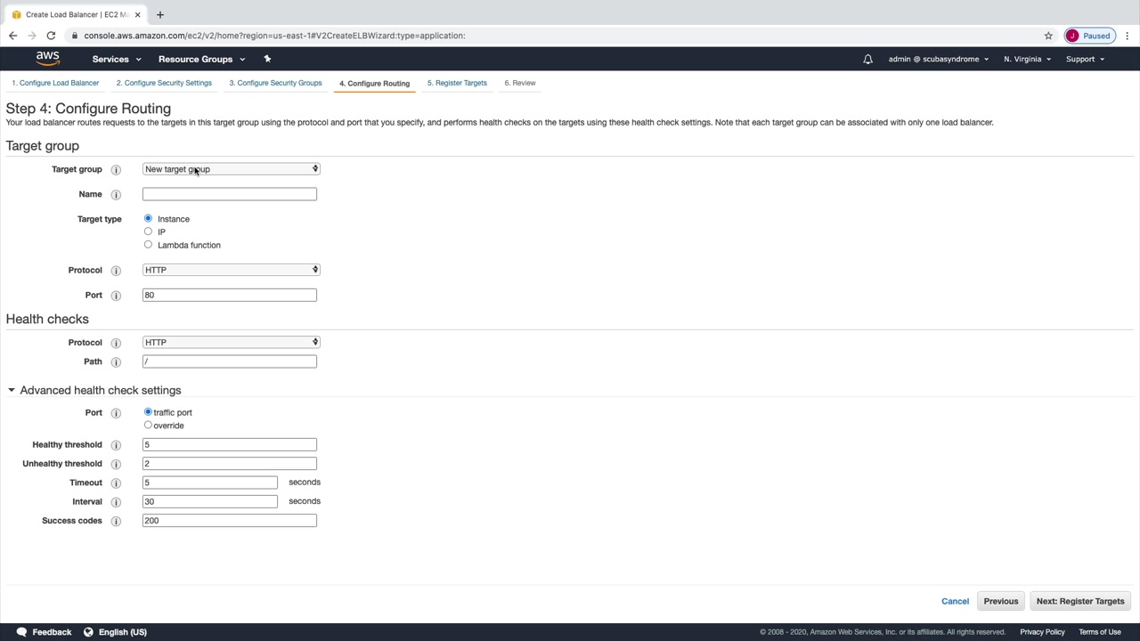This screenshot has height=641, width=1140.
Task: Click info icon next to Target group
Action: pos(116,170)
